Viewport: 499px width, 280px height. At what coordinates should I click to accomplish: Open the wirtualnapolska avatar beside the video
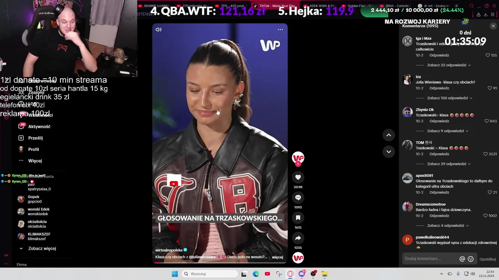[x=298, y=158]
